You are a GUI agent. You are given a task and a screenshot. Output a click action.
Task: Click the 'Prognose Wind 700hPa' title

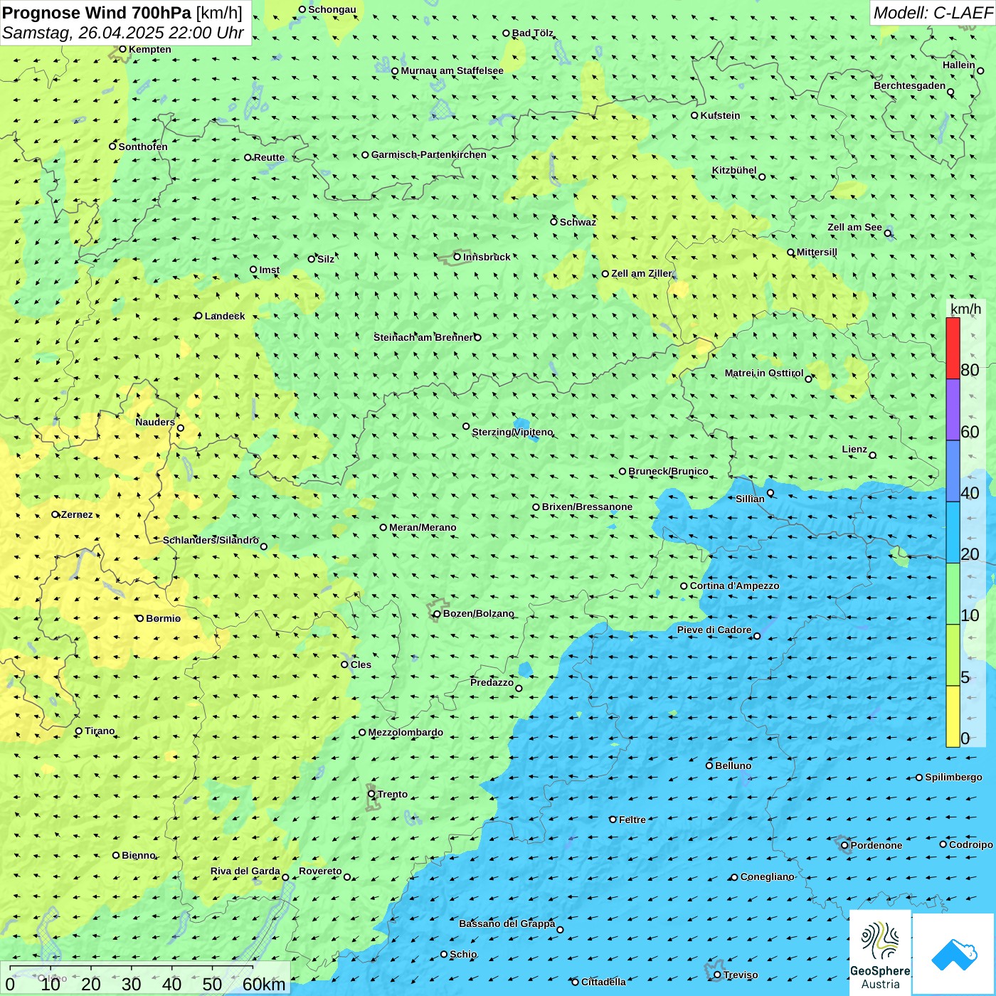(97, 12)
